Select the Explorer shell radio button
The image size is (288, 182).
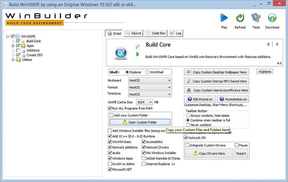coord(127,72)
